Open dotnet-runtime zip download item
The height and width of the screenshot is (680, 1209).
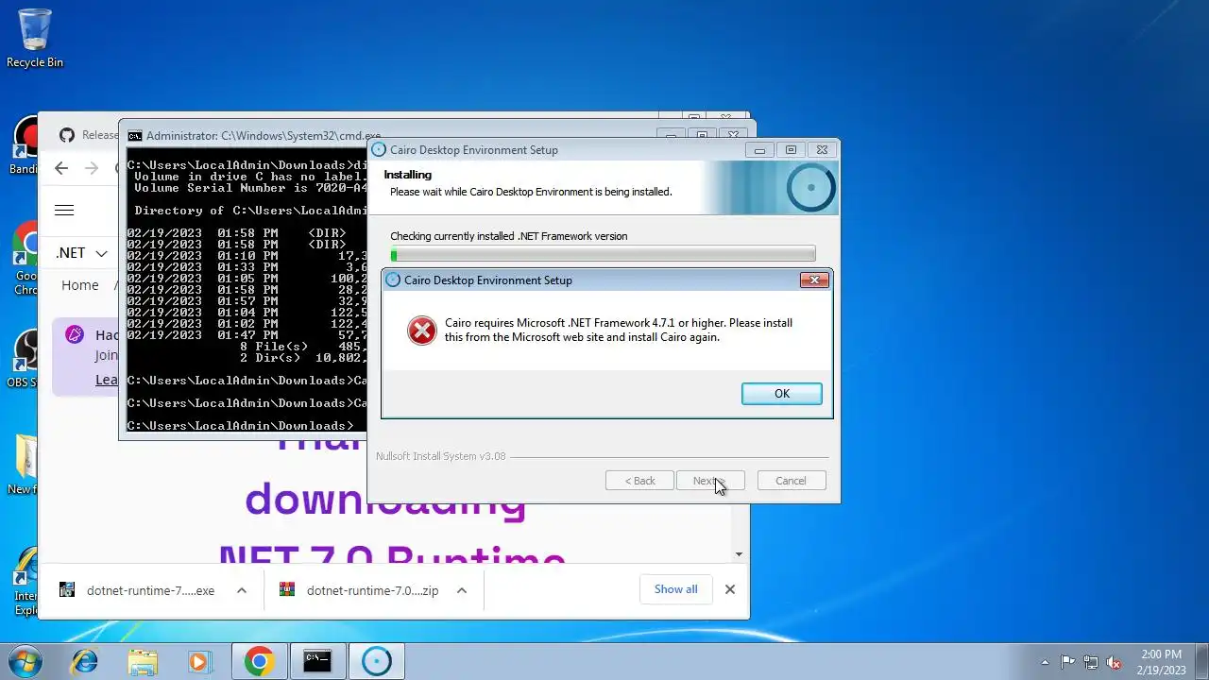point(372,590)
